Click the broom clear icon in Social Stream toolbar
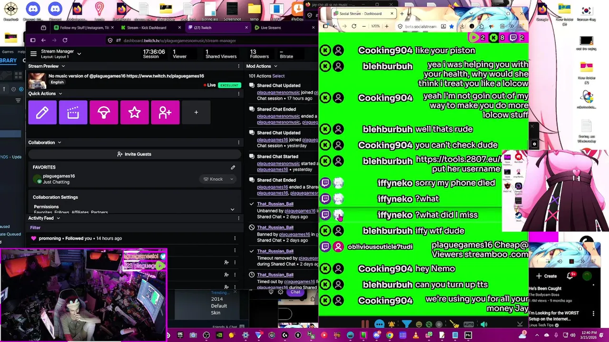The width and height of the screenshot is (609, 342). tap(455, 324)
